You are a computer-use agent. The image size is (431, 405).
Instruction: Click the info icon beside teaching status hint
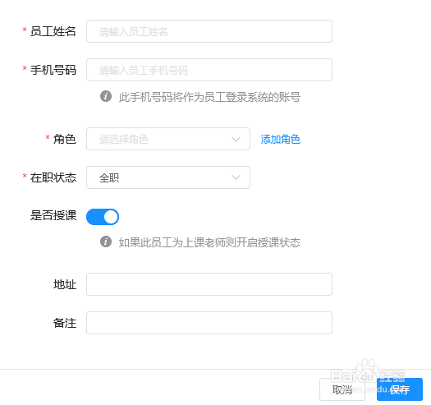pyautogui.click(x=106, y=242)
